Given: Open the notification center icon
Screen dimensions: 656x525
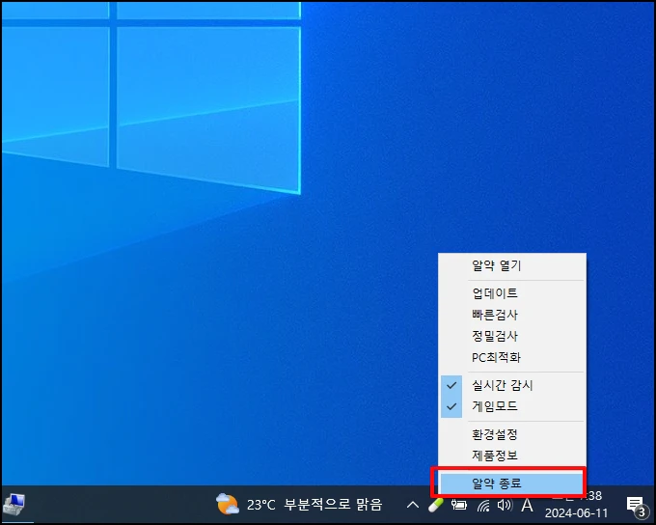Looking at the screenshot, I should tap(636, 506).
